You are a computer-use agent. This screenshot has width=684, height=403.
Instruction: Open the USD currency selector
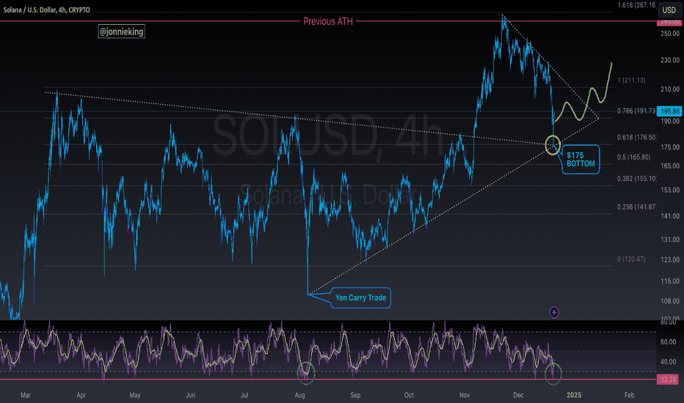coord(669,10)
